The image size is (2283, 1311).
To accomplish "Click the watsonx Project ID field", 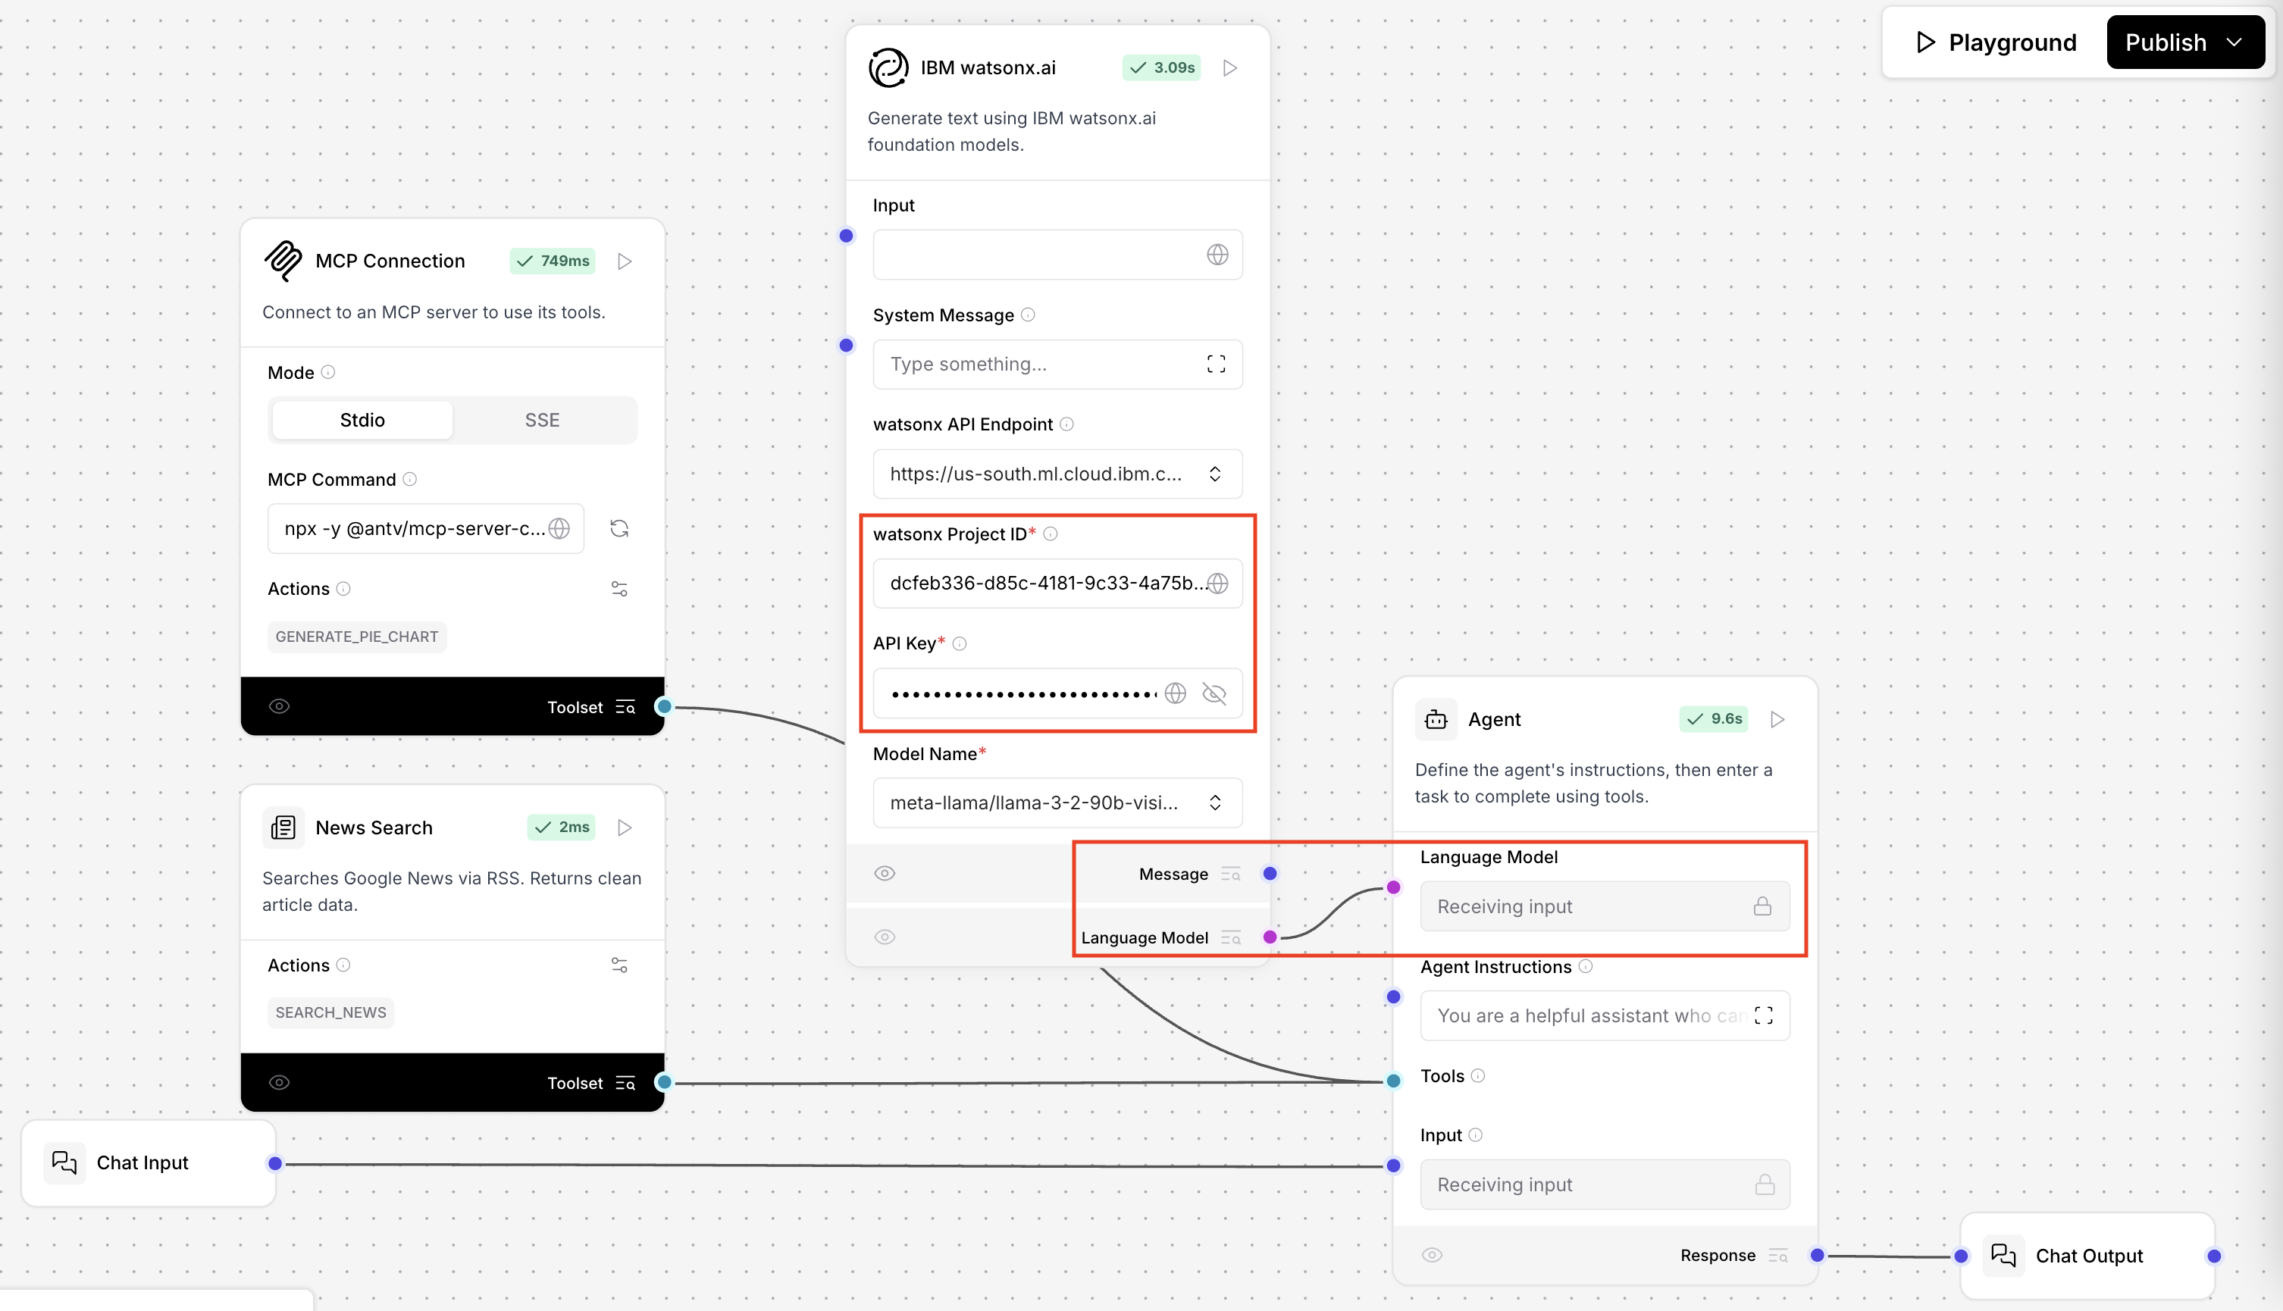I will click(1057, 584).
